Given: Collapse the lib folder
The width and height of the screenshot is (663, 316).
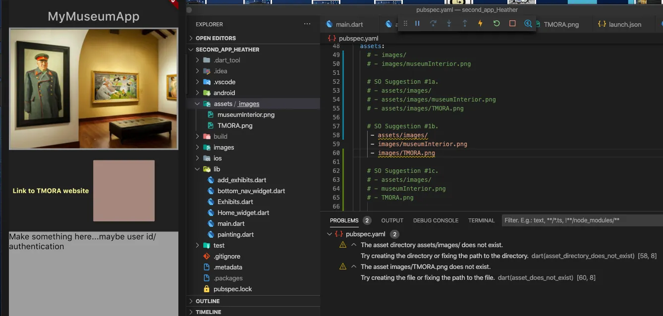Looking at the screenshot, I should (x=217, y=169).
